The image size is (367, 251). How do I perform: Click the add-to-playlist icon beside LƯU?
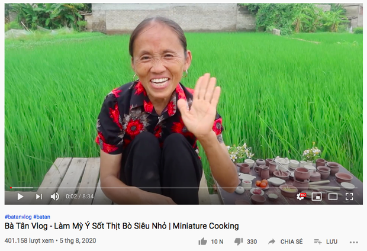(318, 242)
